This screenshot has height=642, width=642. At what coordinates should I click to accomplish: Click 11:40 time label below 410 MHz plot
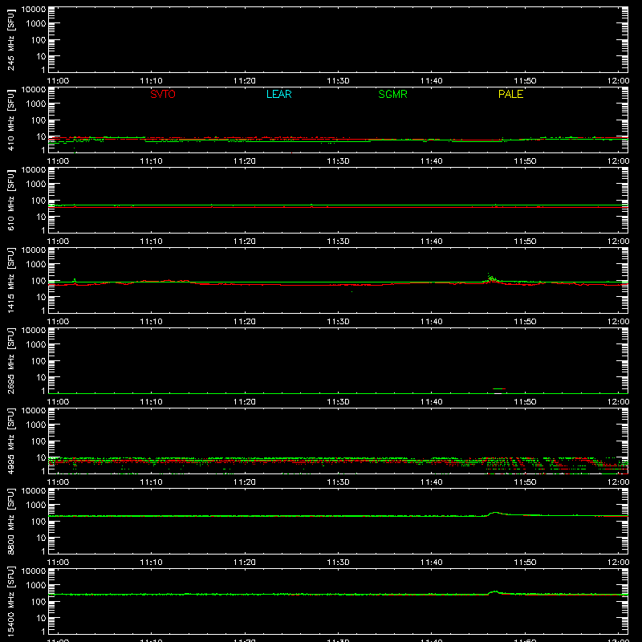click(431, 161)
